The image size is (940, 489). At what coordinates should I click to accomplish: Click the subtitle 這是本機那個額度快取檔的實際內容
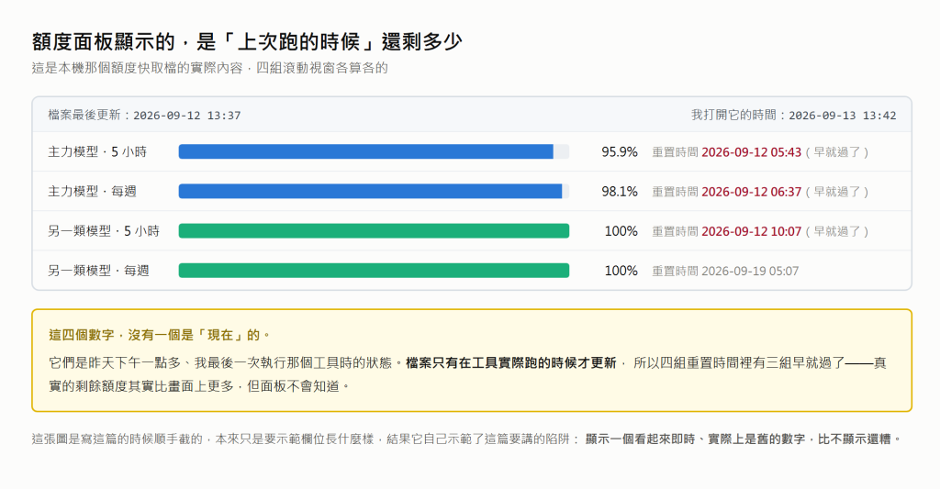coord(138,68)
